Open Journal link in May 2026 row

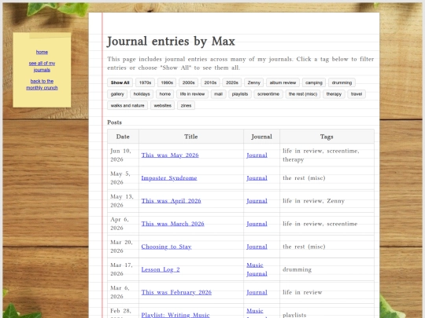(x=257, y=155)
